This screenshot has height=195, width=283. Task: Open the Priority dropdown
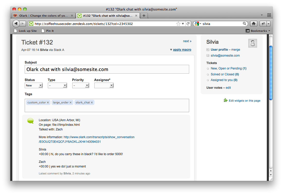(x=80, y=85)
